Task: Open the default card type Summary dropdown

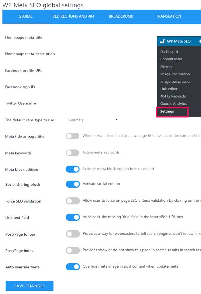Action: coord(92,120)
